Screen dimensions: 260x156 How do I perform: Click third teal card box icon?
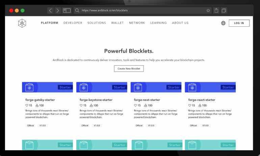[139, 145]
